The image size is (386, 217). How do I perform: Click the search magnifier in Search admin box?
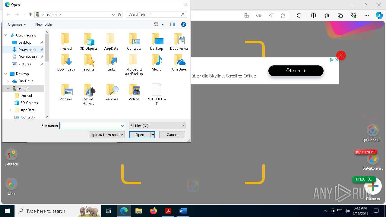[x=182, y=14]
